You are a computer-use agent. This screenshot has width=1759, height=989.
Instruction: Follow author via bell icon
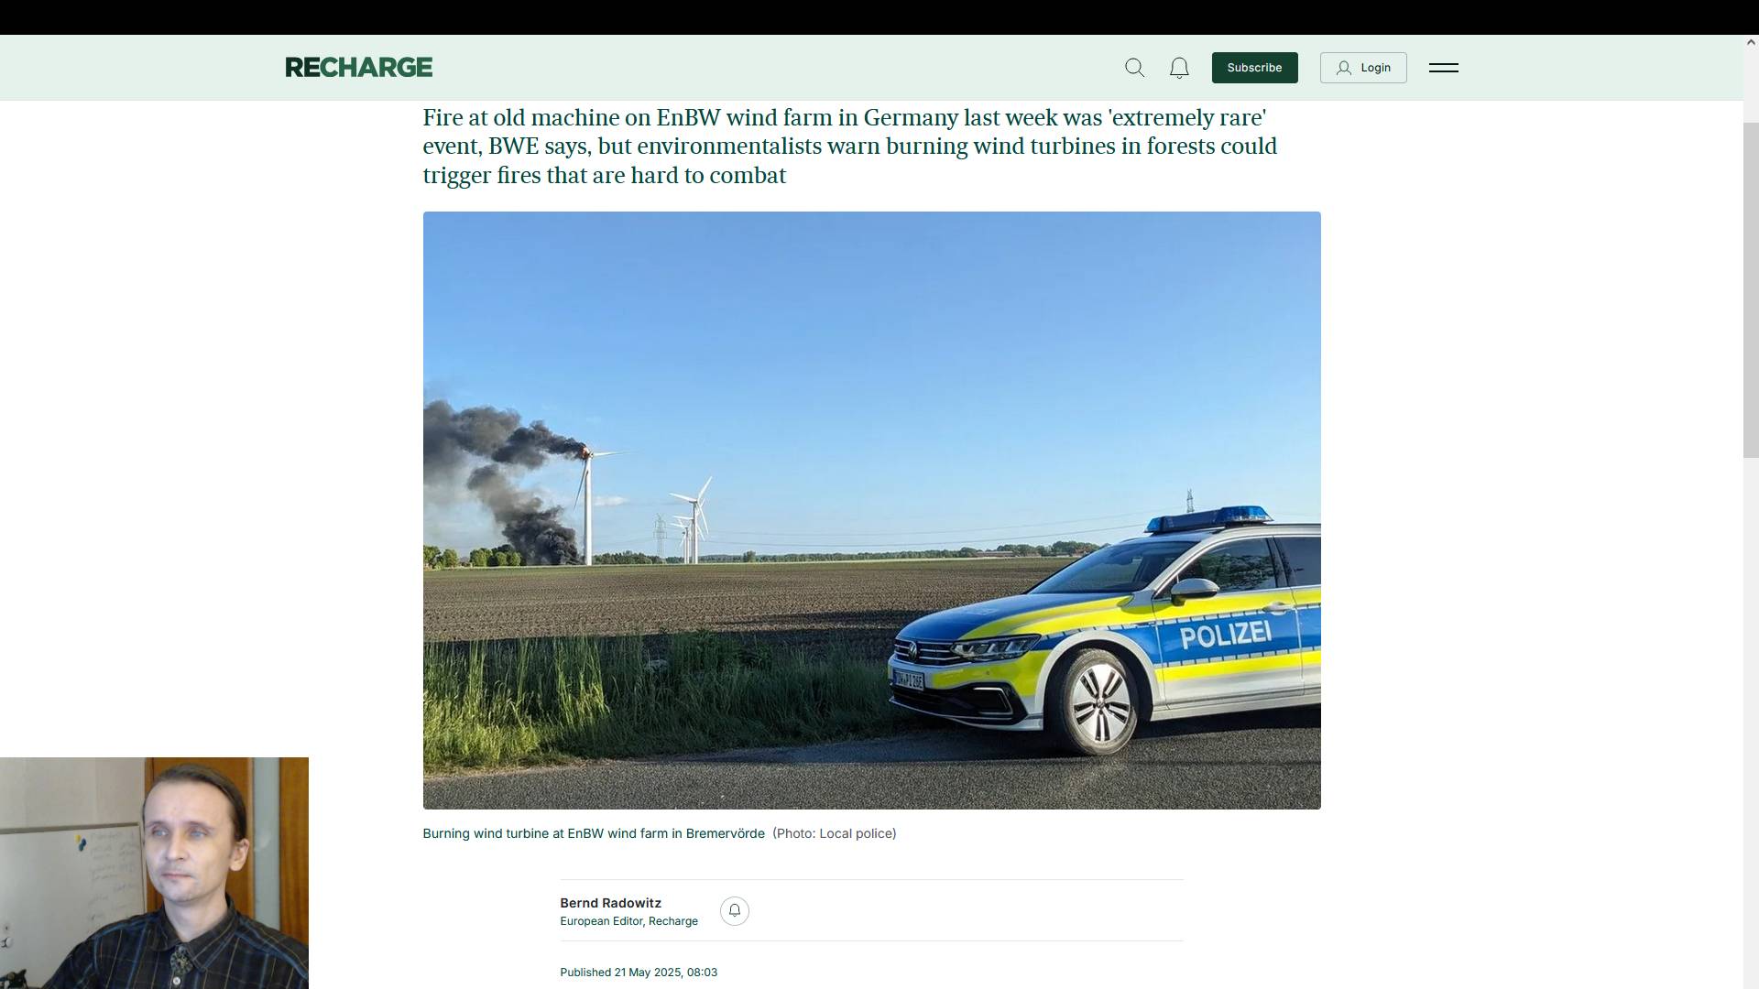[734, 910]
